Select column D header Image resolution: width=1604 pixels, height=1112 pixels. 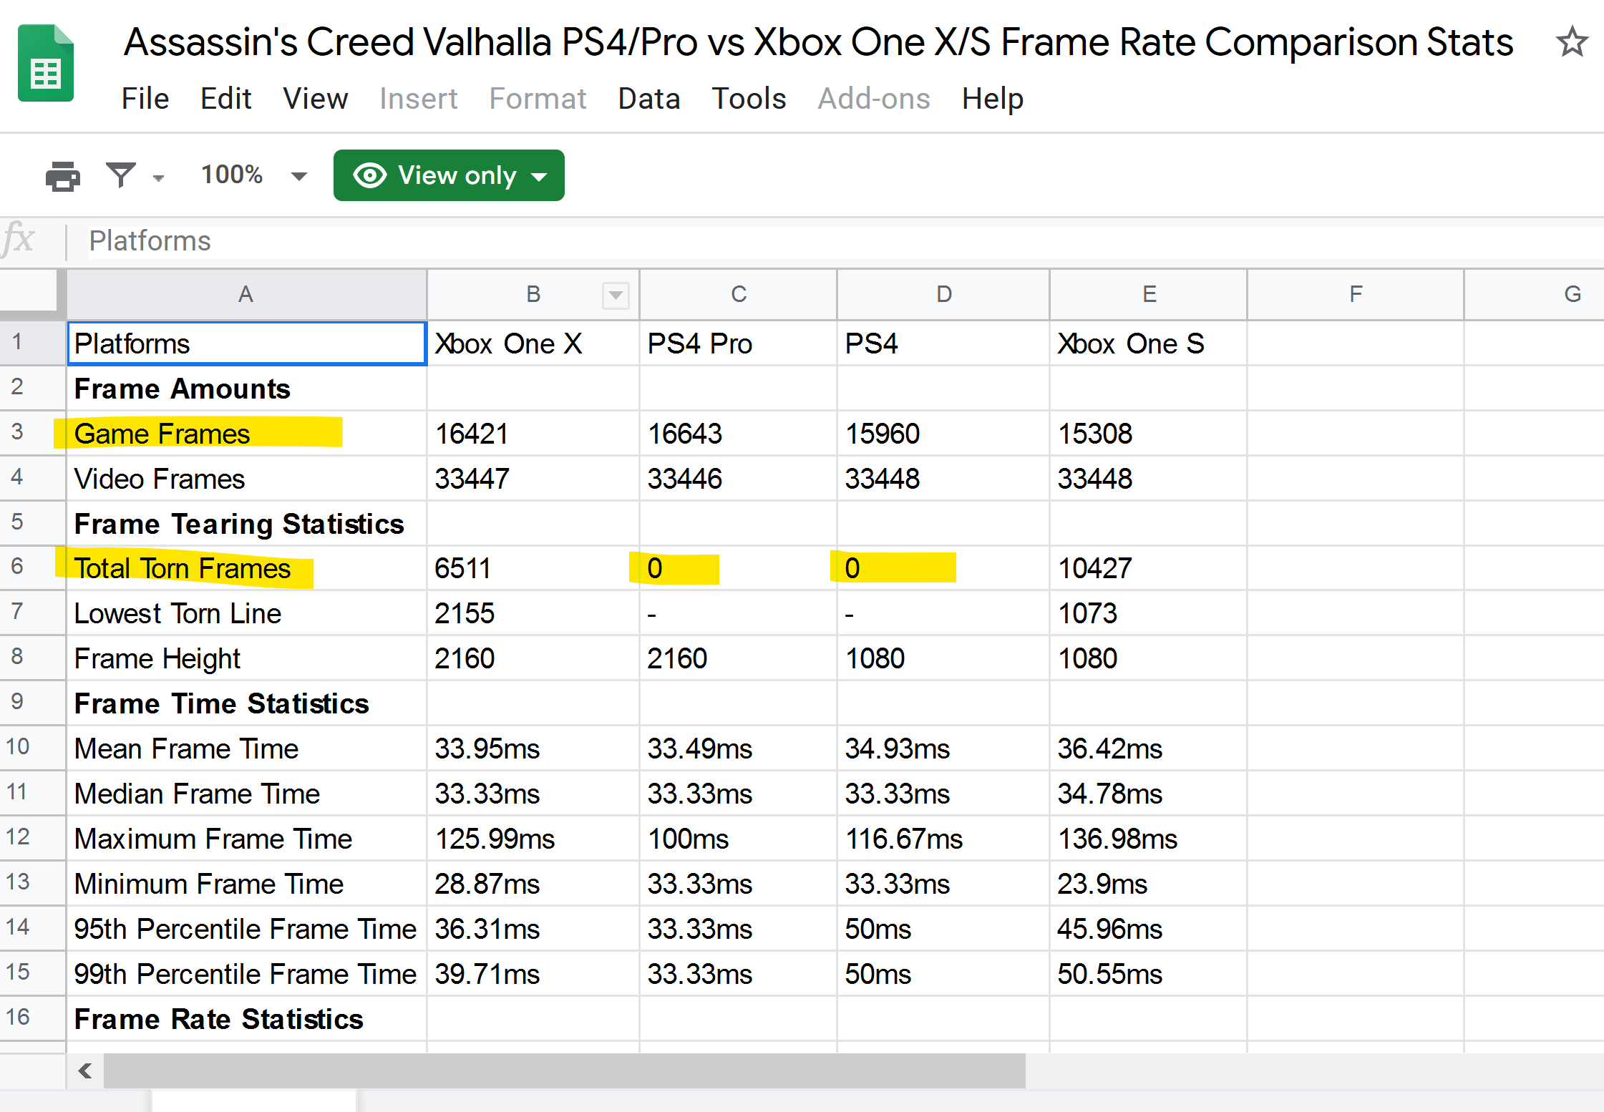point(943,294)
